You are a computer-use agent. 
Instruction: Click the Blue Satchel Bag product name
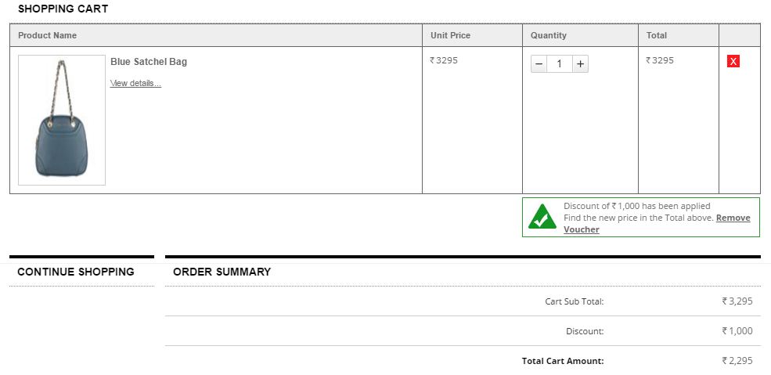point(149,62)
